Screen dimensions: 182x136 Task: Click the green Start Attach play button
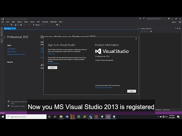pos(34,25)
